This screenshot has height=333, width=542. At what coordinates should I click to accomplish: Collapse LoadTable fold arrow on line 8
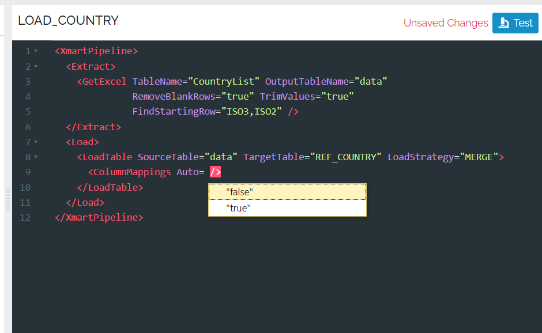point(36,157)
